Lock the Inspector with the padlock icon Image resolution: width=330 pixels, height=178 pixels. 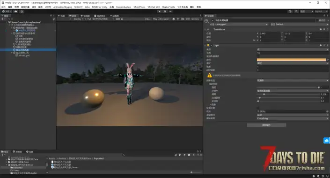[x=324, y=16]
